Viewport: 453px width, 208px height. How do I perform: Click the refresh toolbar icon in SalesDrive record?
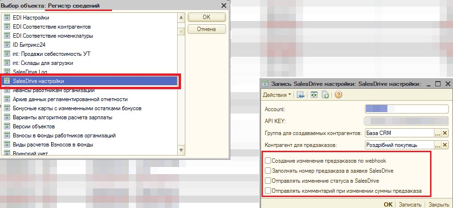coord(314,95)
